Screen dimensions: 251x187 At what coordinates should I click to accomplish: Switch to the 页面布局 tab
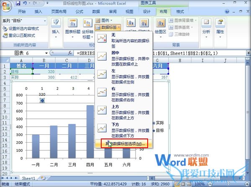coord(59,12)
